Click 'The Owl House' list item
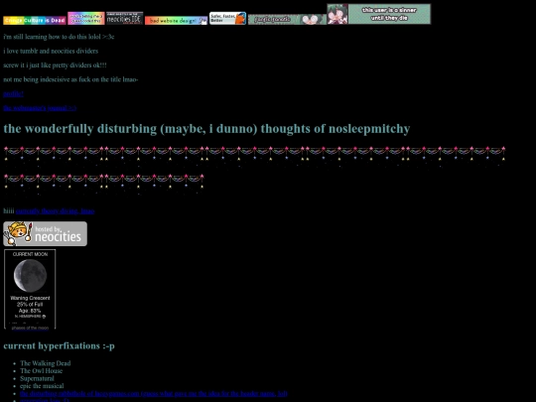 coord(42,371)
